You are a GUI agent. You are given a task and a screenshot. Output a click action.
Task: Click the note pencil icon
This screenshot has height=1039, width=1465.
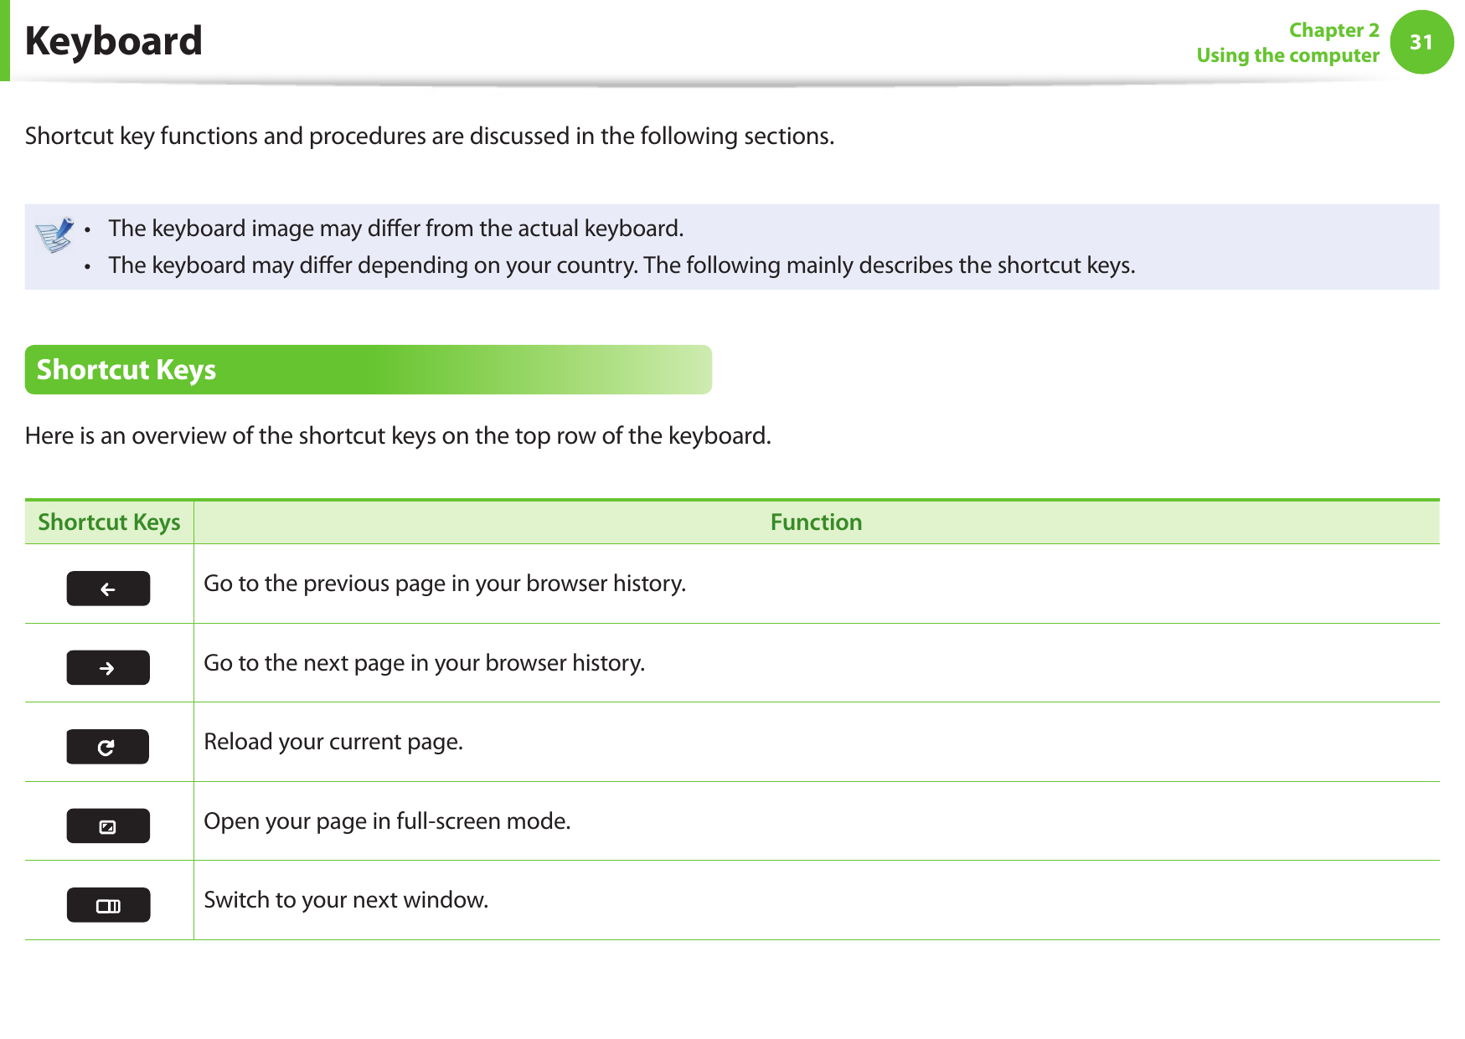(x=55, y=235)
